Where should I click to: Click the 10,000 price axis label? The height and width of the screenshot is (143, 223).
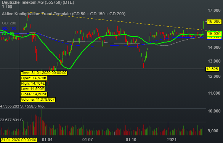pos(214,111)
